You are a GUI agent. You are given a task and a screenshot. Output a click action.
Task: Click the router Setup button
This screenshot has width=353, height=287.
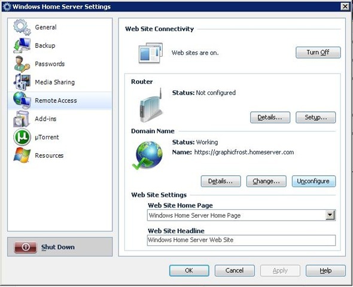click(315, 117)
